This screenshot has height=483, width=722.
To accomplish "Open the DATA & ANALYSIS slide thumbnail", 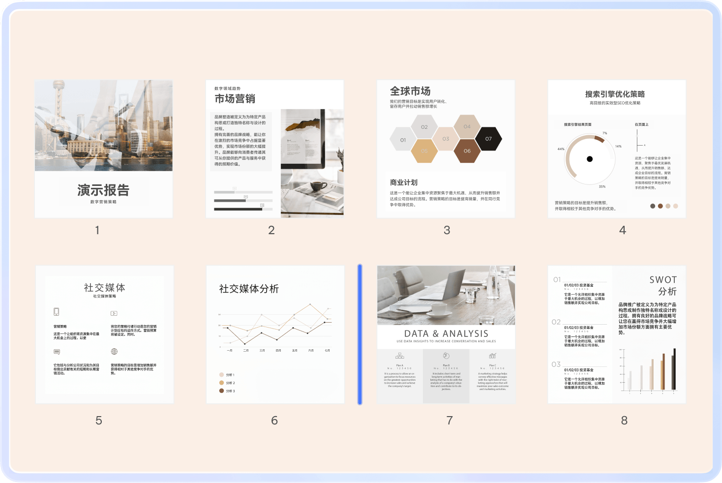I will (446, 334).
